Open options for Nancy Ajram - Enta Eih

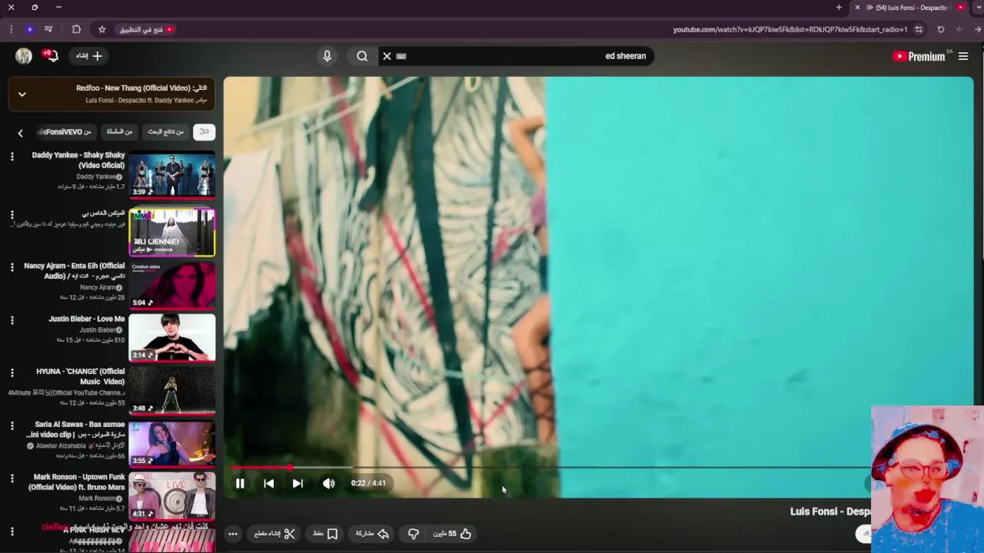tap(12, 267)
